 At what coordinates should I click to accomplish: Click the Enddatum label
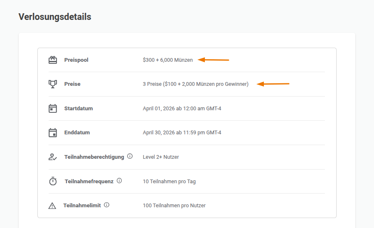(77, 133)
